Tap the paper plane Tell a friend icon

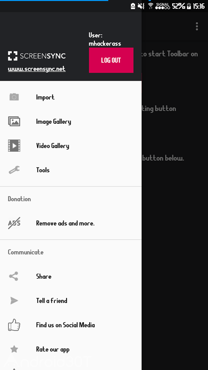(x=14, y=301)
